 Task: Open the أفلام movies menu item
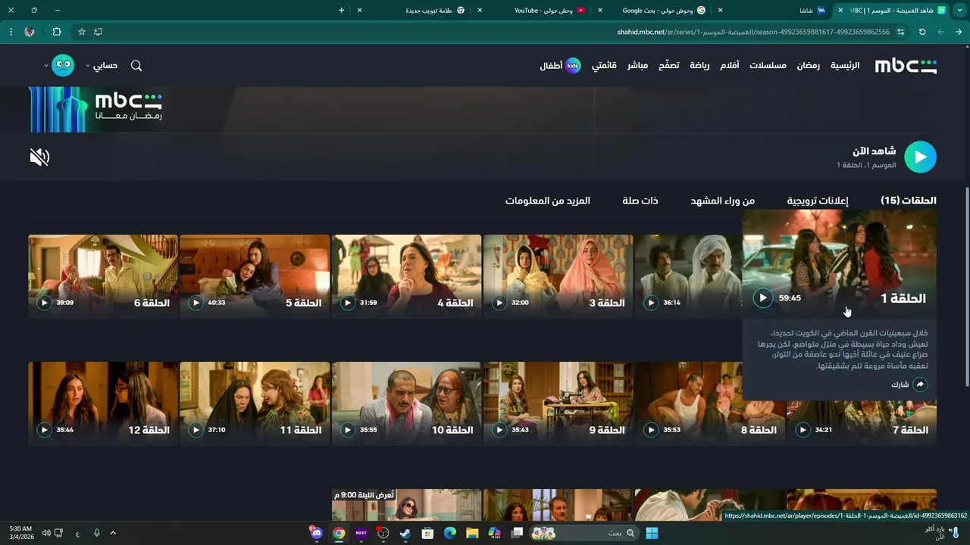[x=729, y=66]
